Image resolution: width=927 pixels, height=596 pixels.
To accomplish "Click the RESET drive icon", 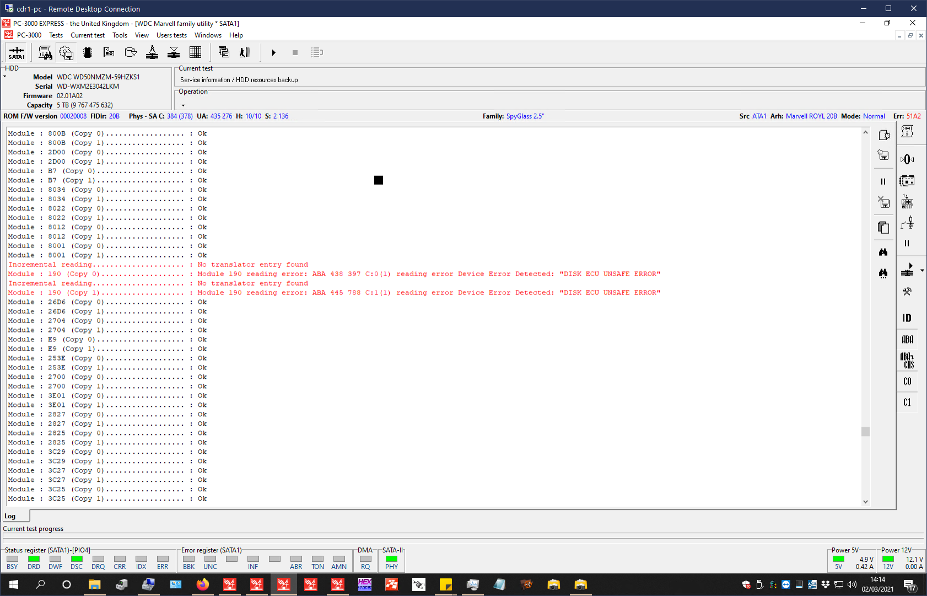I will (x=907, y=201).
